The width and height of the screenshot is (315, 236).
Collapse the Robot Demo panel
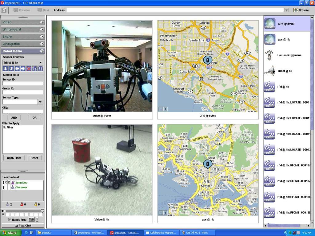tap(42, 51)
